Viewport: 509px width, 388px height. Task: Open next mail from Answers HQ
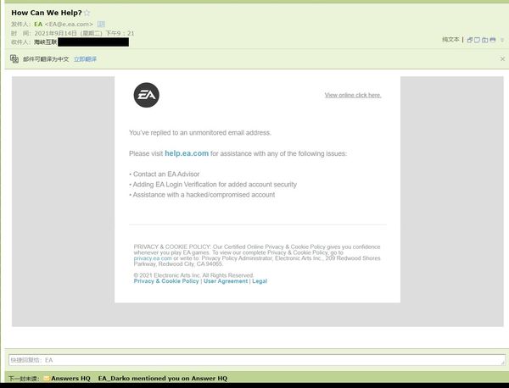click(x=70, y=379)
